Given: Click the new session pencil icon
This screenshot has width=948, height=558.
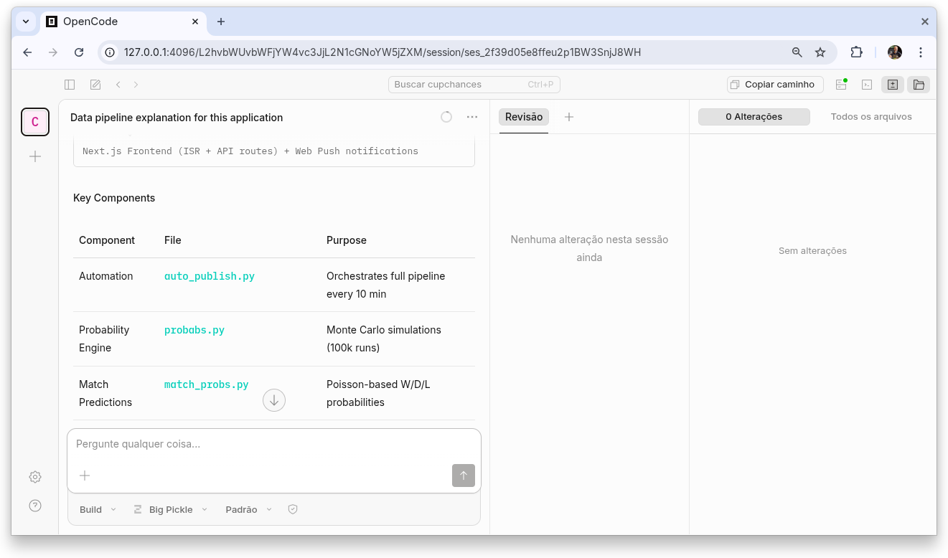Looking at the screenshot, I should coord(95,85).
